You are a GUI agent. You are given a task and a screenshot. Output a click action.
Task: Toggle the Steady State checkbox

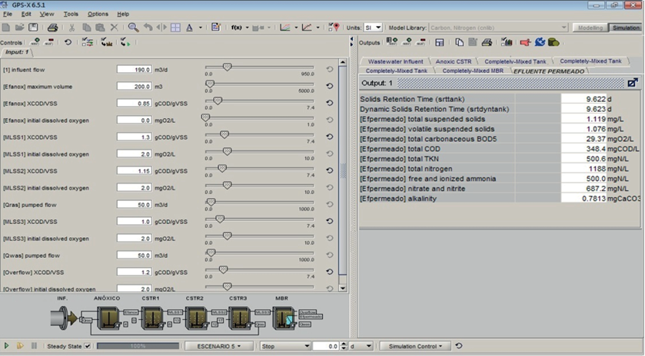click(x=87, y=346)
